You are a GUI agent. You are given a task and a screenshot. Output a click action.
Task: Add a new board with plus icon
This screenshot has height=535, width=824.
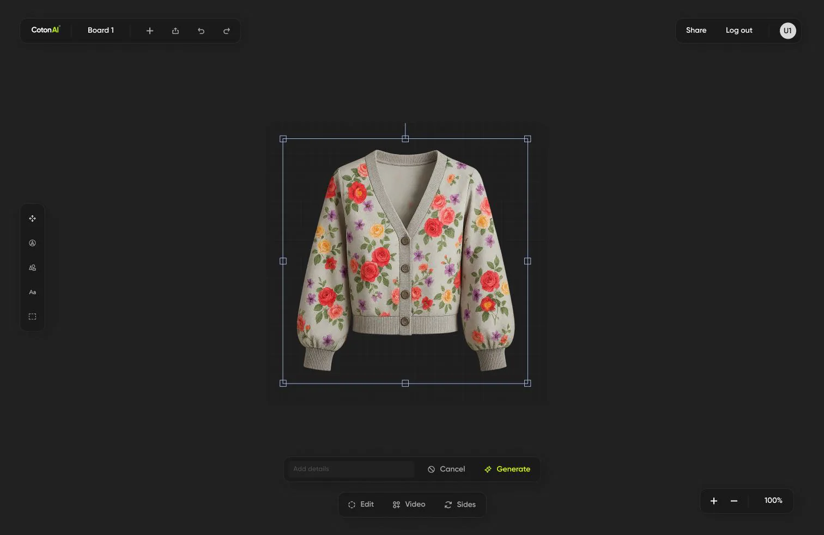150,31
